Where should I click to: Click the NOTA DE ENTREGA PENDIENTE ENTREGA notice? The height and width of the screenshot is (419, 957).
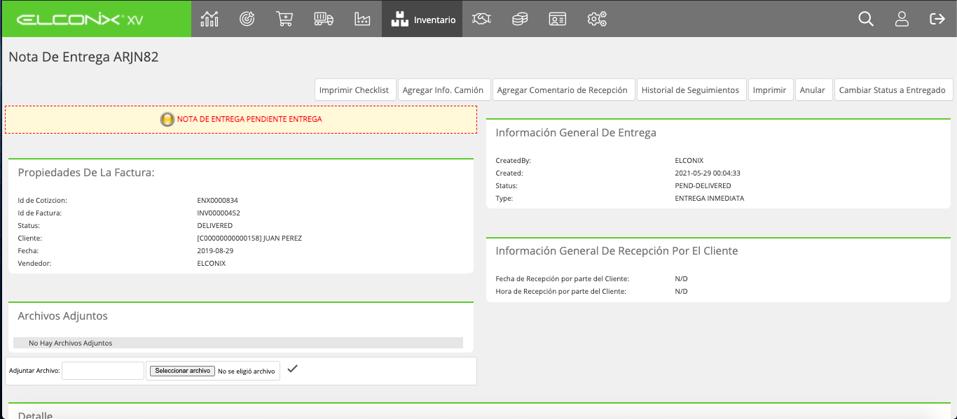pyautogui.click(x=241, y=120)
